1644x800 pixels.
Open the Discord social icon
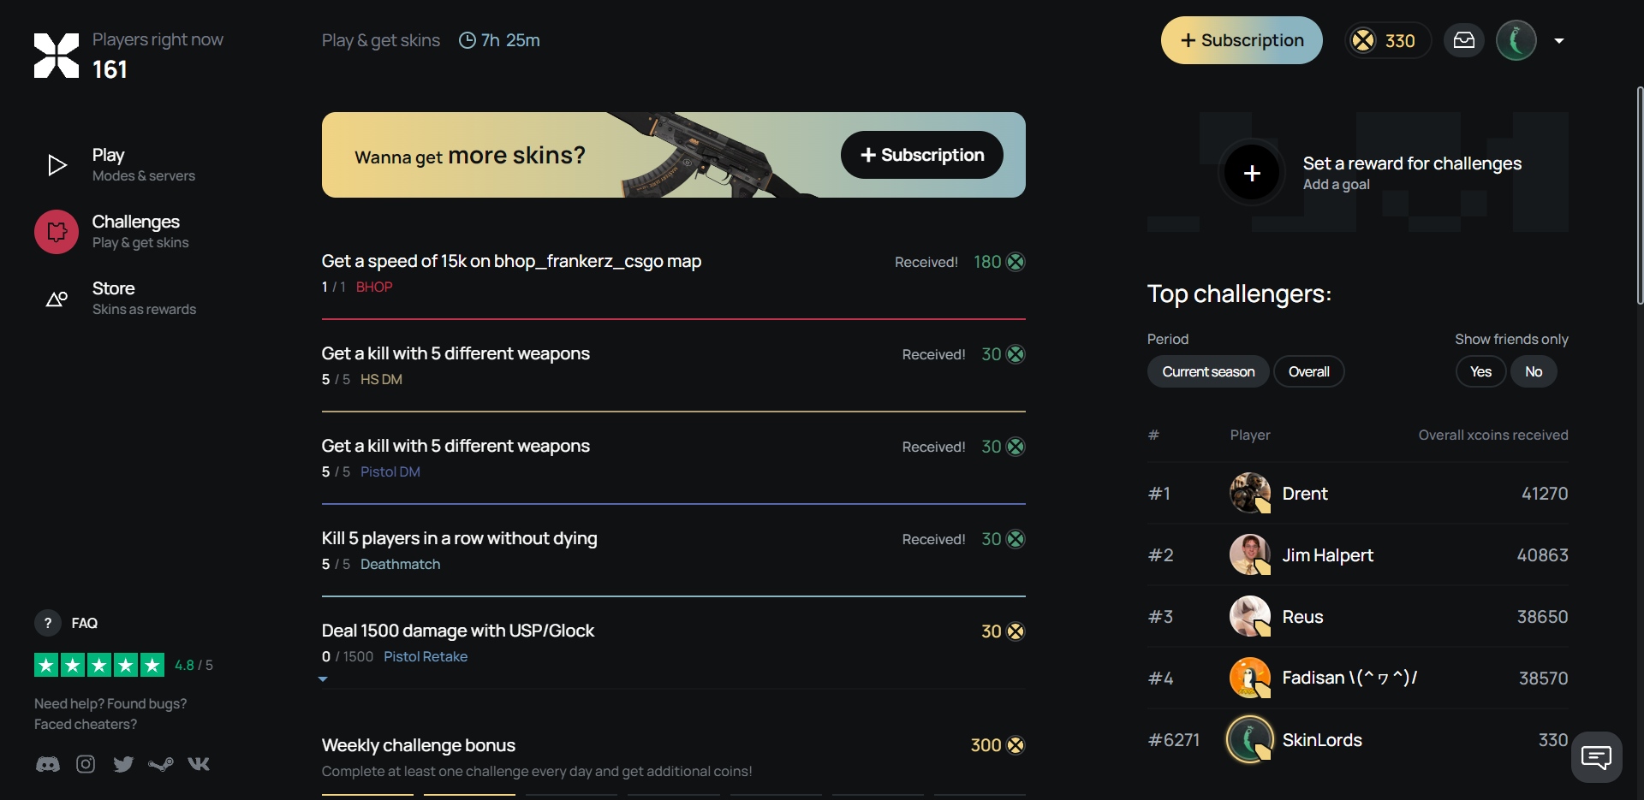(48, 764)
